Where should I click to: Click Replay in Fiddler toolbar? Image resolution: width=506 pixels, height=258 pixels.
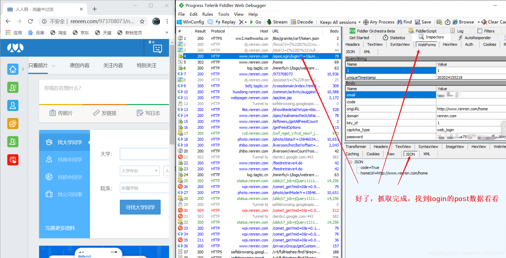(x=225, y=22)
